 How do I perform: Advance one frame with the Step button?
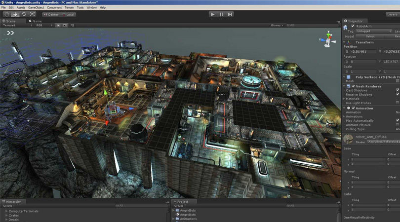coord(230,14)
